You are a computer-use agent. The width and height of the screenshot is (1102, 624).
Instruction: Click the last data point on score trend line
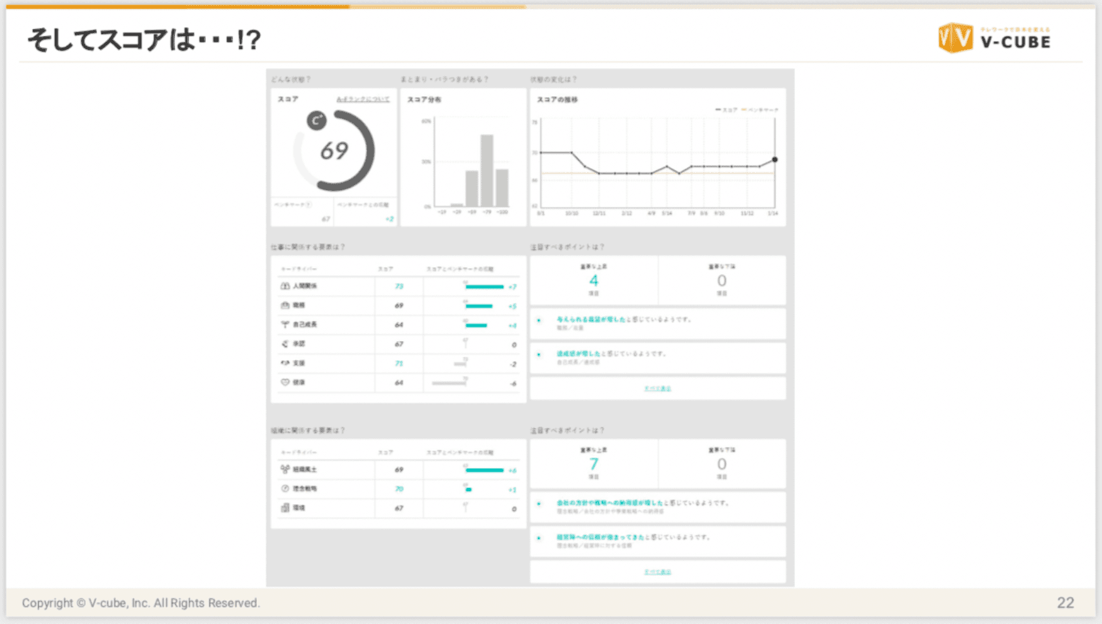point(775,159)
